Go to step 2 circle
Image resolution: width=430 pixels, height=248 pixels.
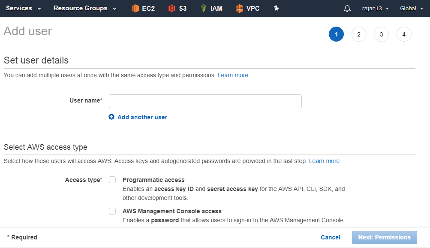tap(359, 34)
